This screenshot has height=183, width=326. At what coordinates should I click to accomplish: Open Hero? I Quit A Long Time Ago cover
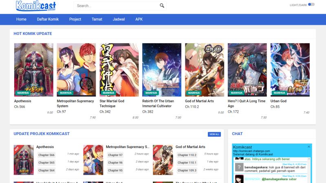click(x=247, y=70)
